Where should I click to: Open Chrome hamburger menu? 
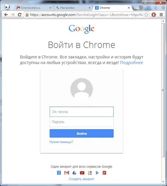click(161, 15)
